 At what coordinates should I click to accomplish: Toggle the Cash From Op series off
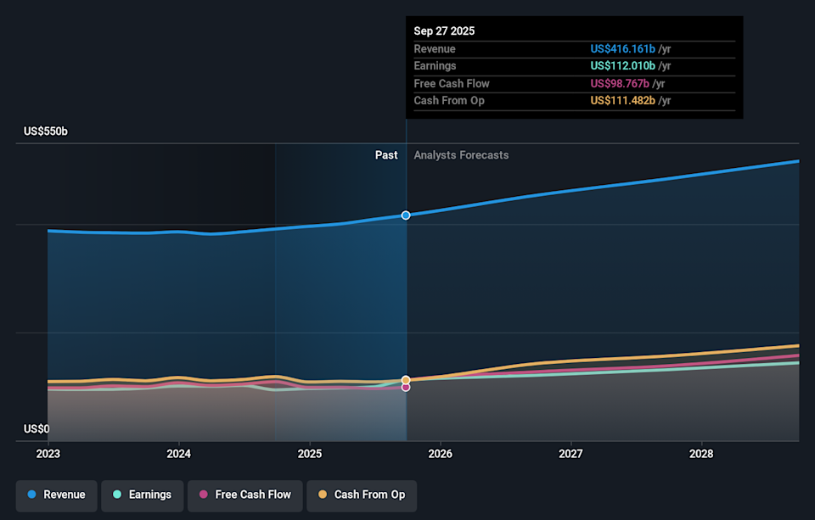(x=362, y=495)
